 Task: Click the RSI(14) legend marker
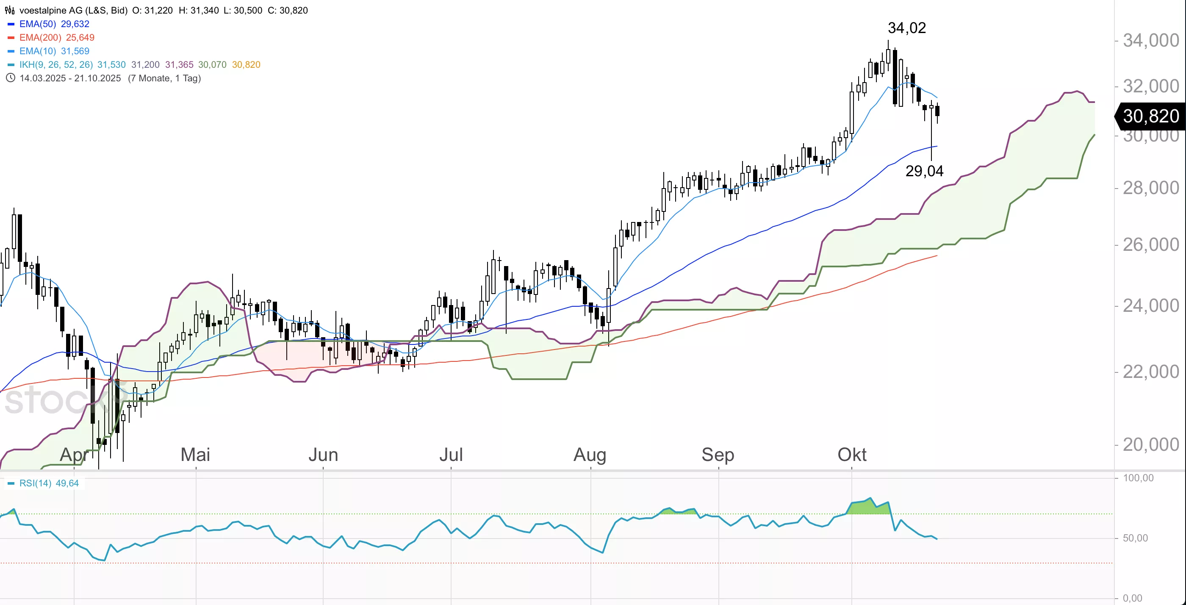coord(11,483)
